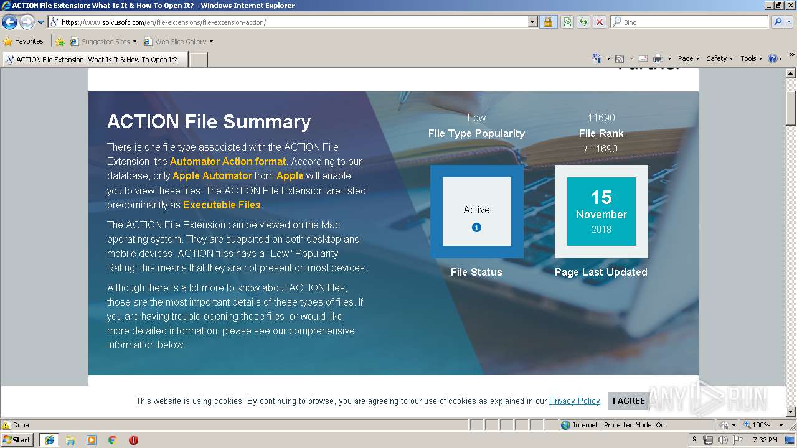
Task: Open the Safety menu
Action: [x=720, y=58]
